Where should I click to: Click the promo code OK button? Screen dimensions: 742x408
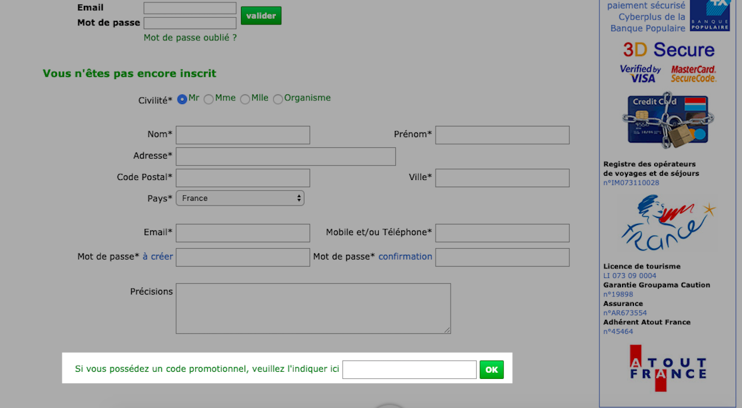pos(492,369)
